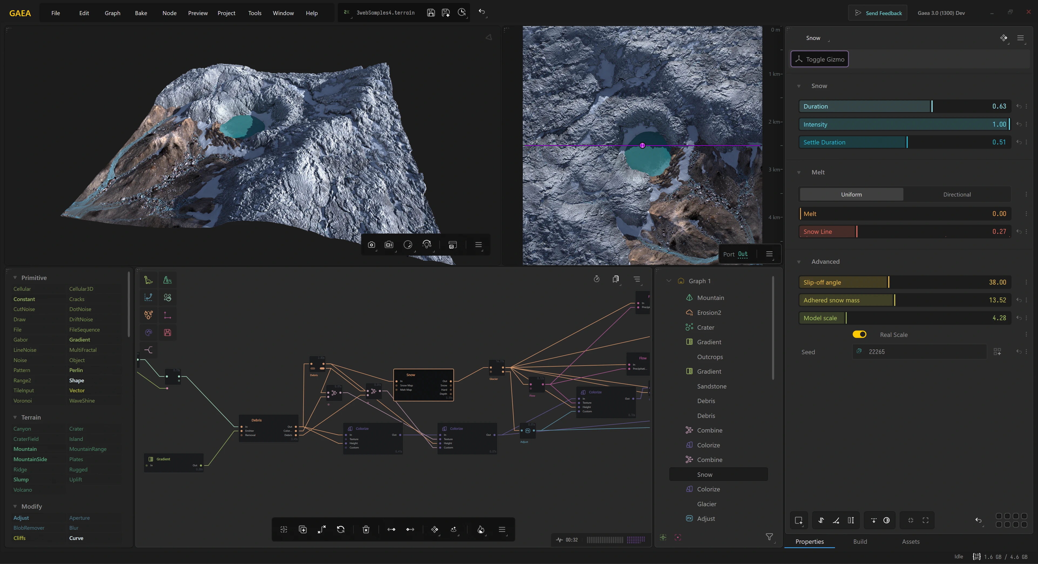Adjust the Snow Line slider

click(905, 231)
